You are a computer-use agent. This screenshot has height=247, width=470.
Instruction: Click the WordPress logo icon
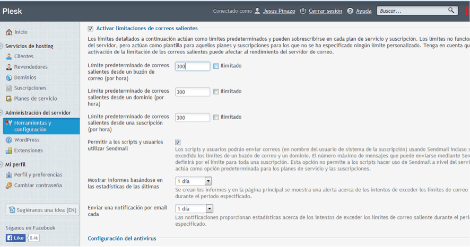(x=9, y=140)
